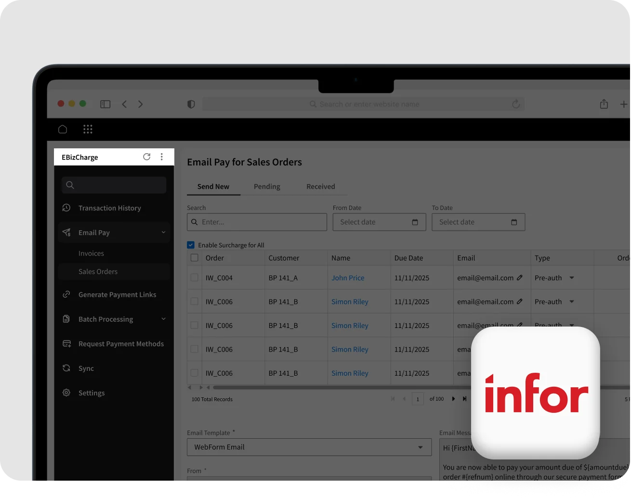Click the BP 141_A customer cell

pyautogui.click(x=283, y=278)
